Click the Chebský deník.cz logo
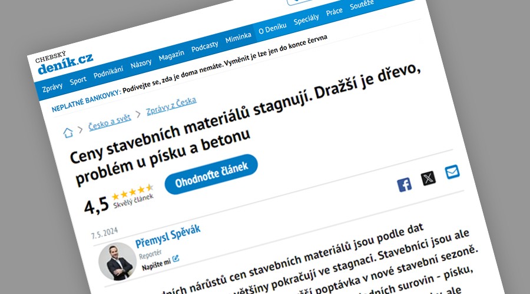The width and height of the screenshot is (530, 294). (x=64, y=62)
